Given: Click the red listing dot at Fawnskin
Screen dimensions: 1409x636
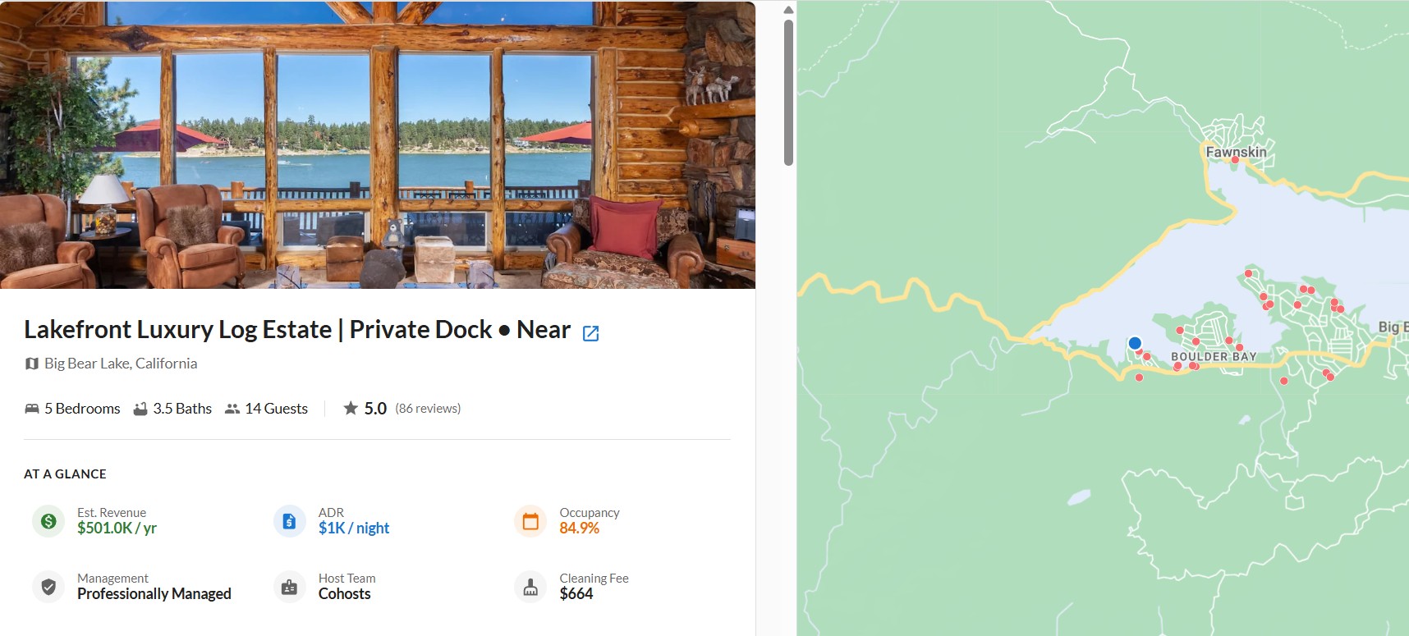Looking at the screenshot, I should (x=1234, y=160).
